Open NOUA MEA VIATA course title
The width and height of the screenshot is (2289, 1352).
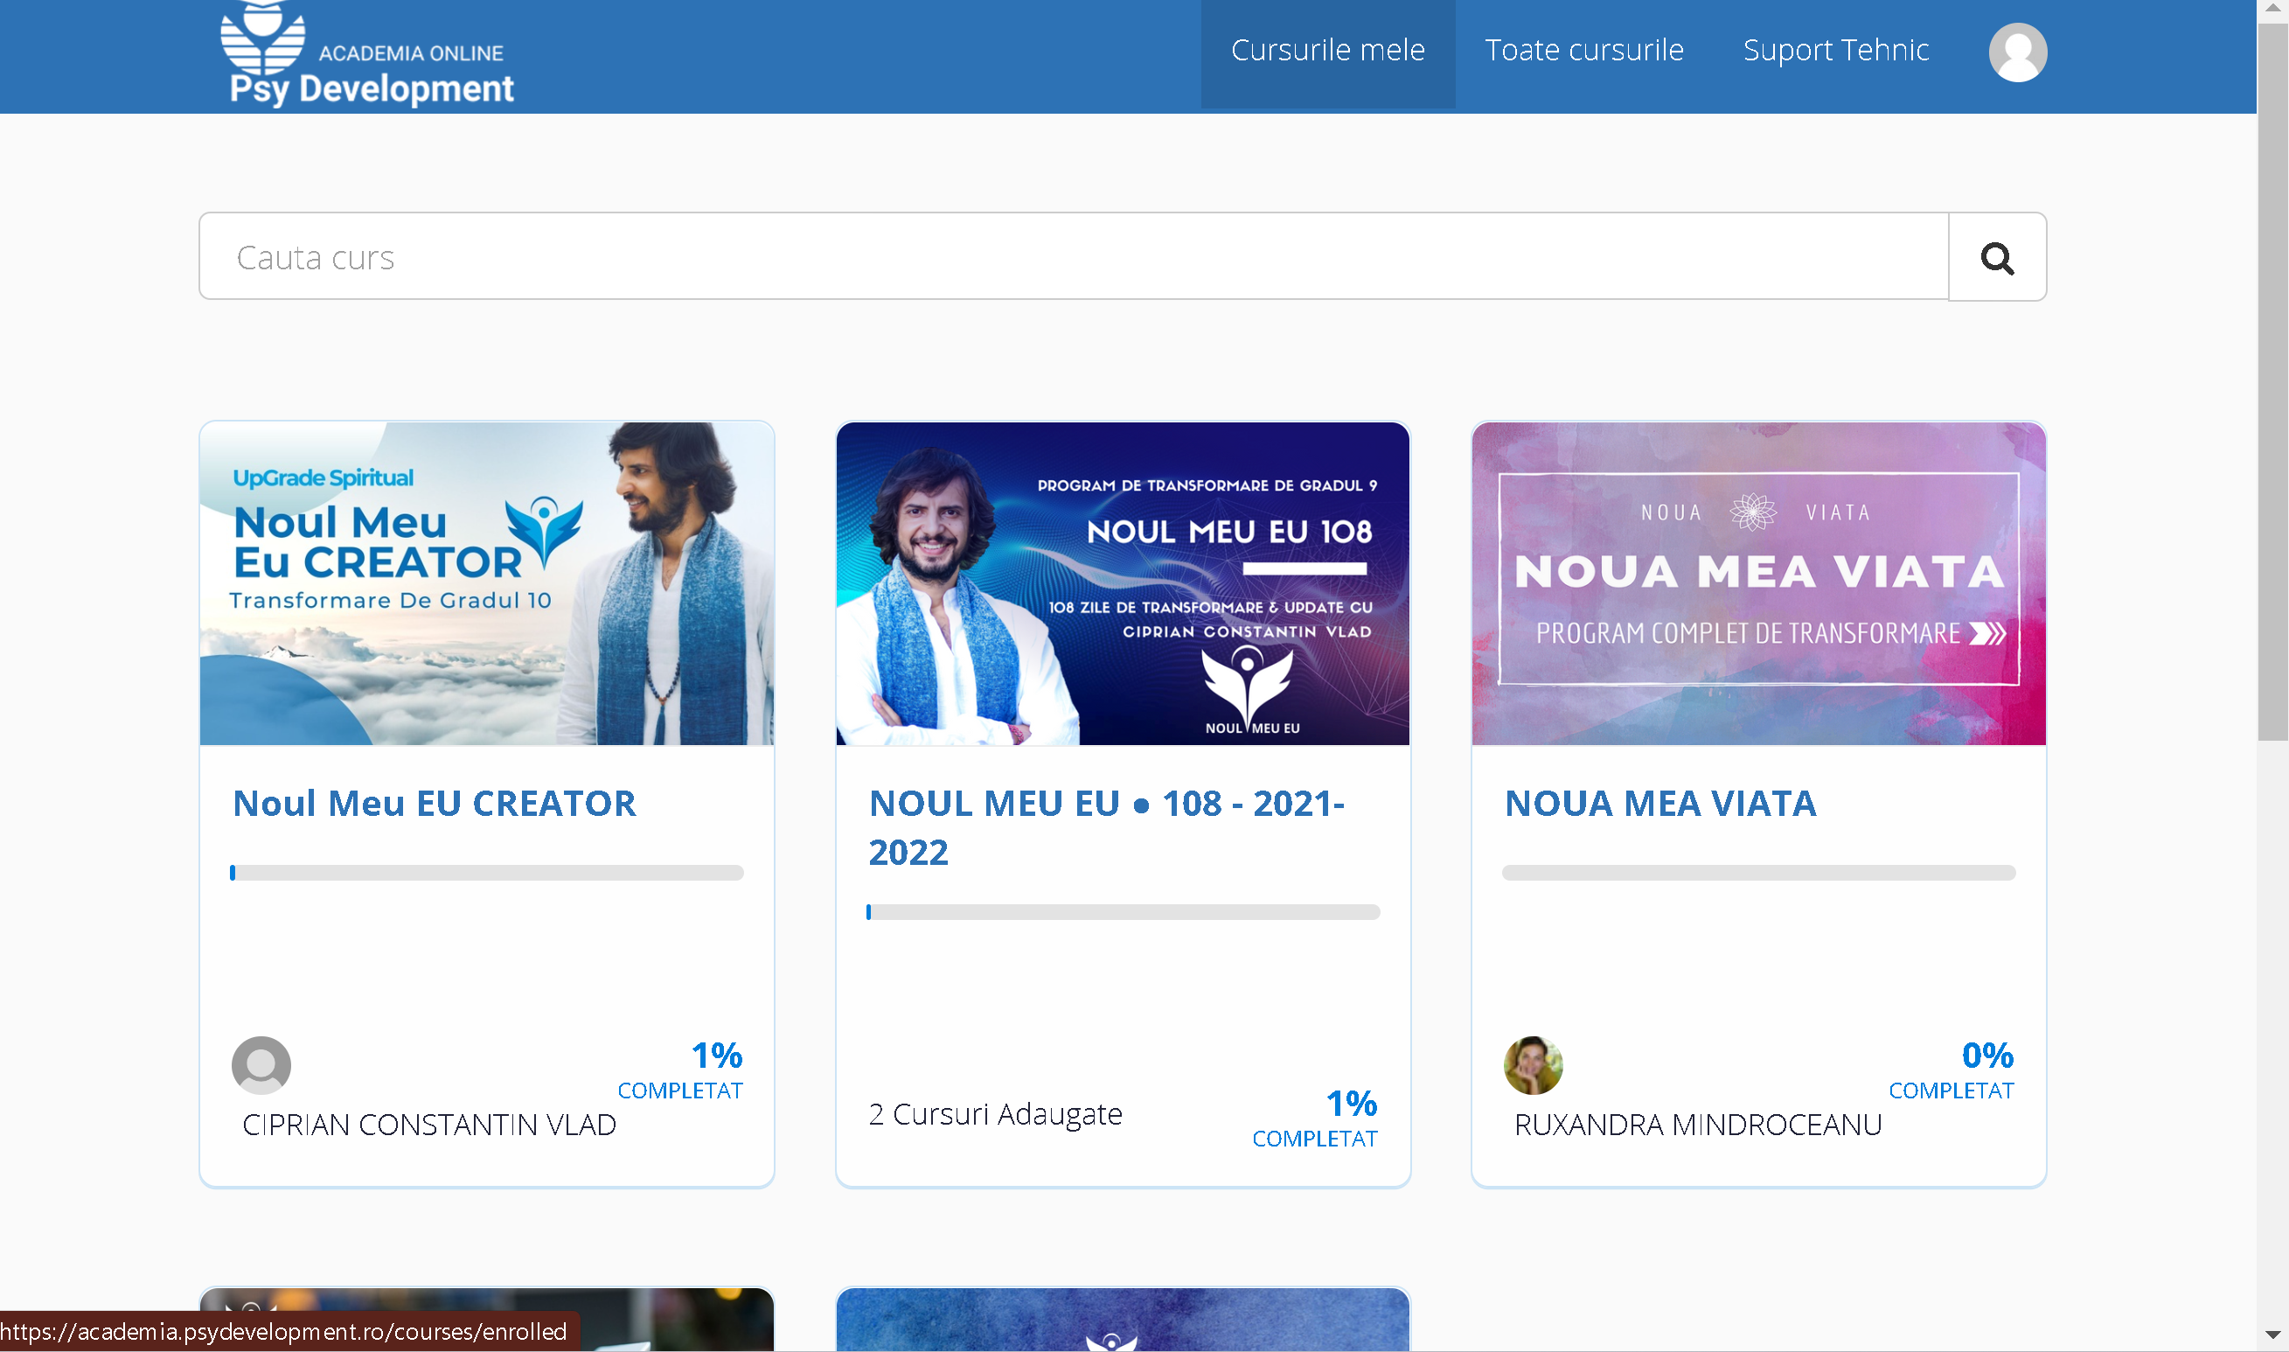1659,803
